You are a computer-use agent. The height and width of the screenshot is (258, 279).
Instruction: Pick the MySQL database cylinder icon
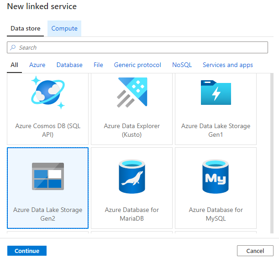pos(216,176)
